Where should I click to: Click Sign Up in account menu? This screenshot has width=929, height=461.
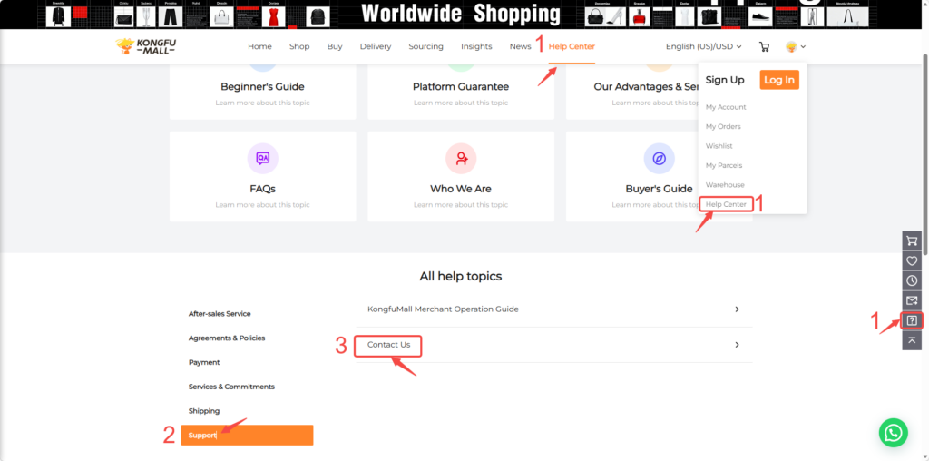pyautogui.click(x=725, y=80)
